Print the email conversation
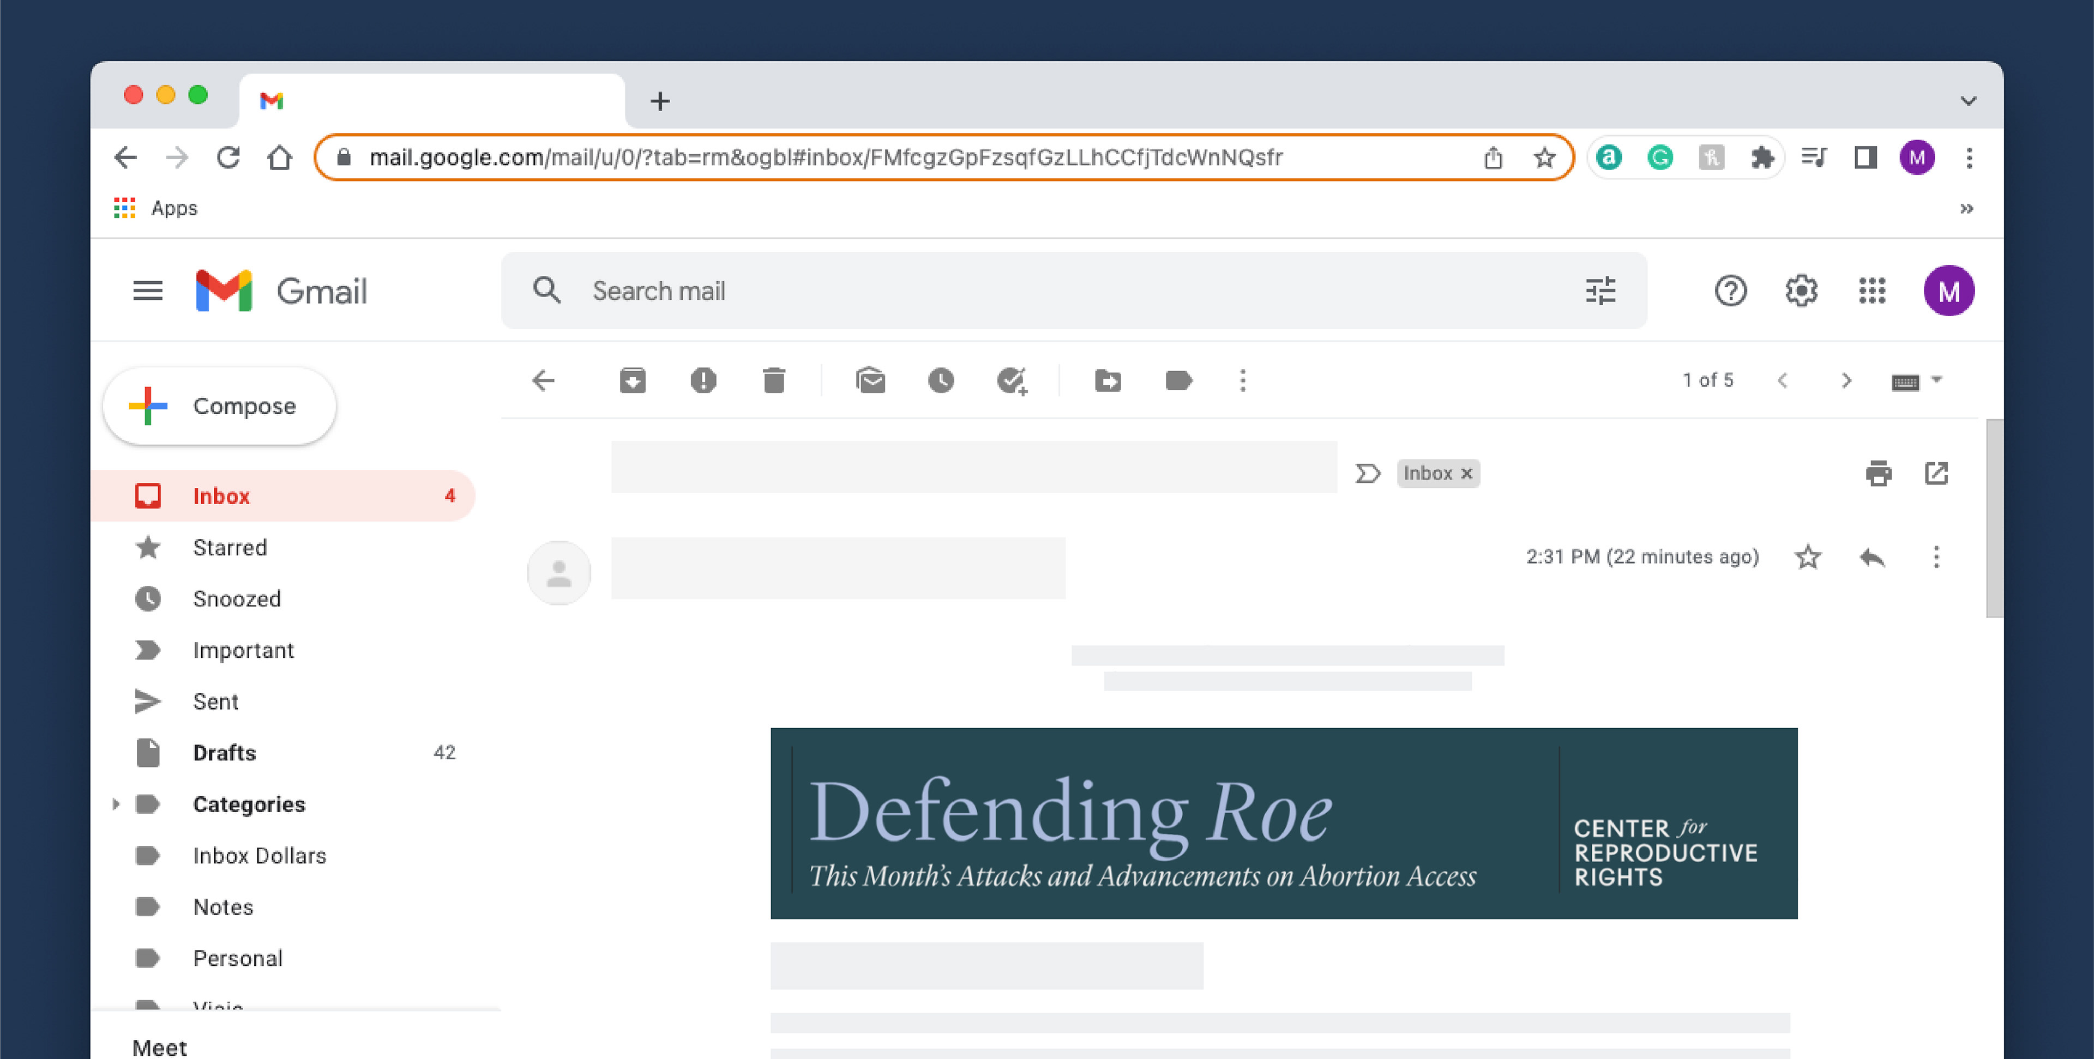The height and width of the screenshot is (1059, 2094). pos(1878,473)
